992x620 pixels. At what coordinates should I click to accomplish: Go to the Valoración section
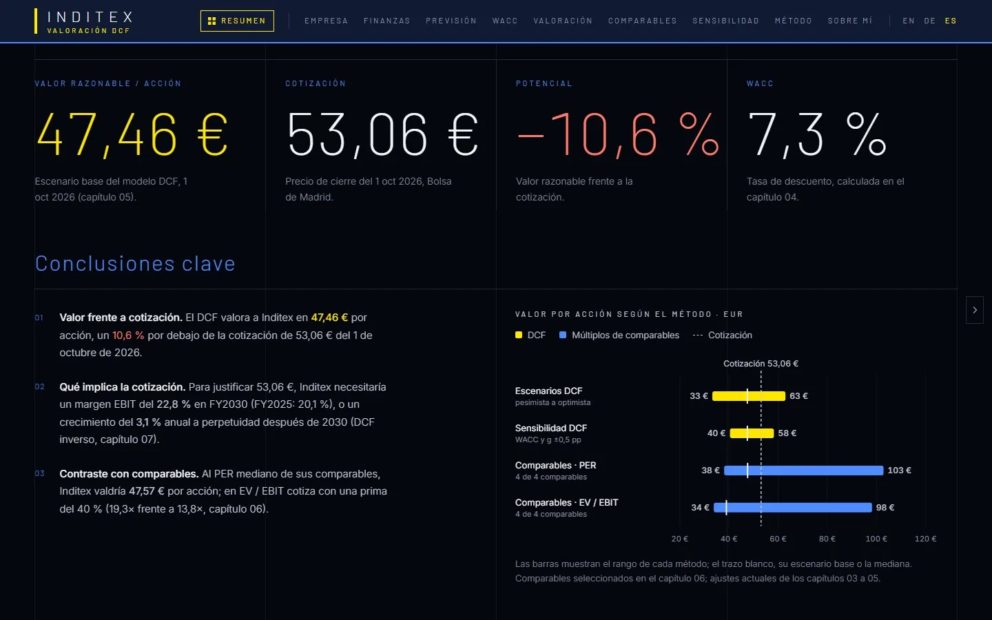click(x=563, y=21)
